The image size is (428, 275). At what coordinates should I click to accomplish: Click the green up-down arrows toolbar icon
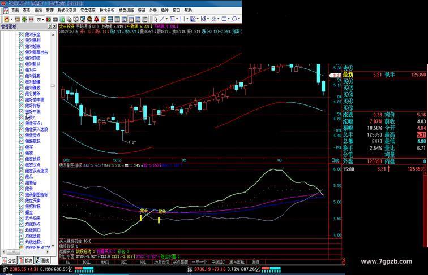click(x=24, y=19)
